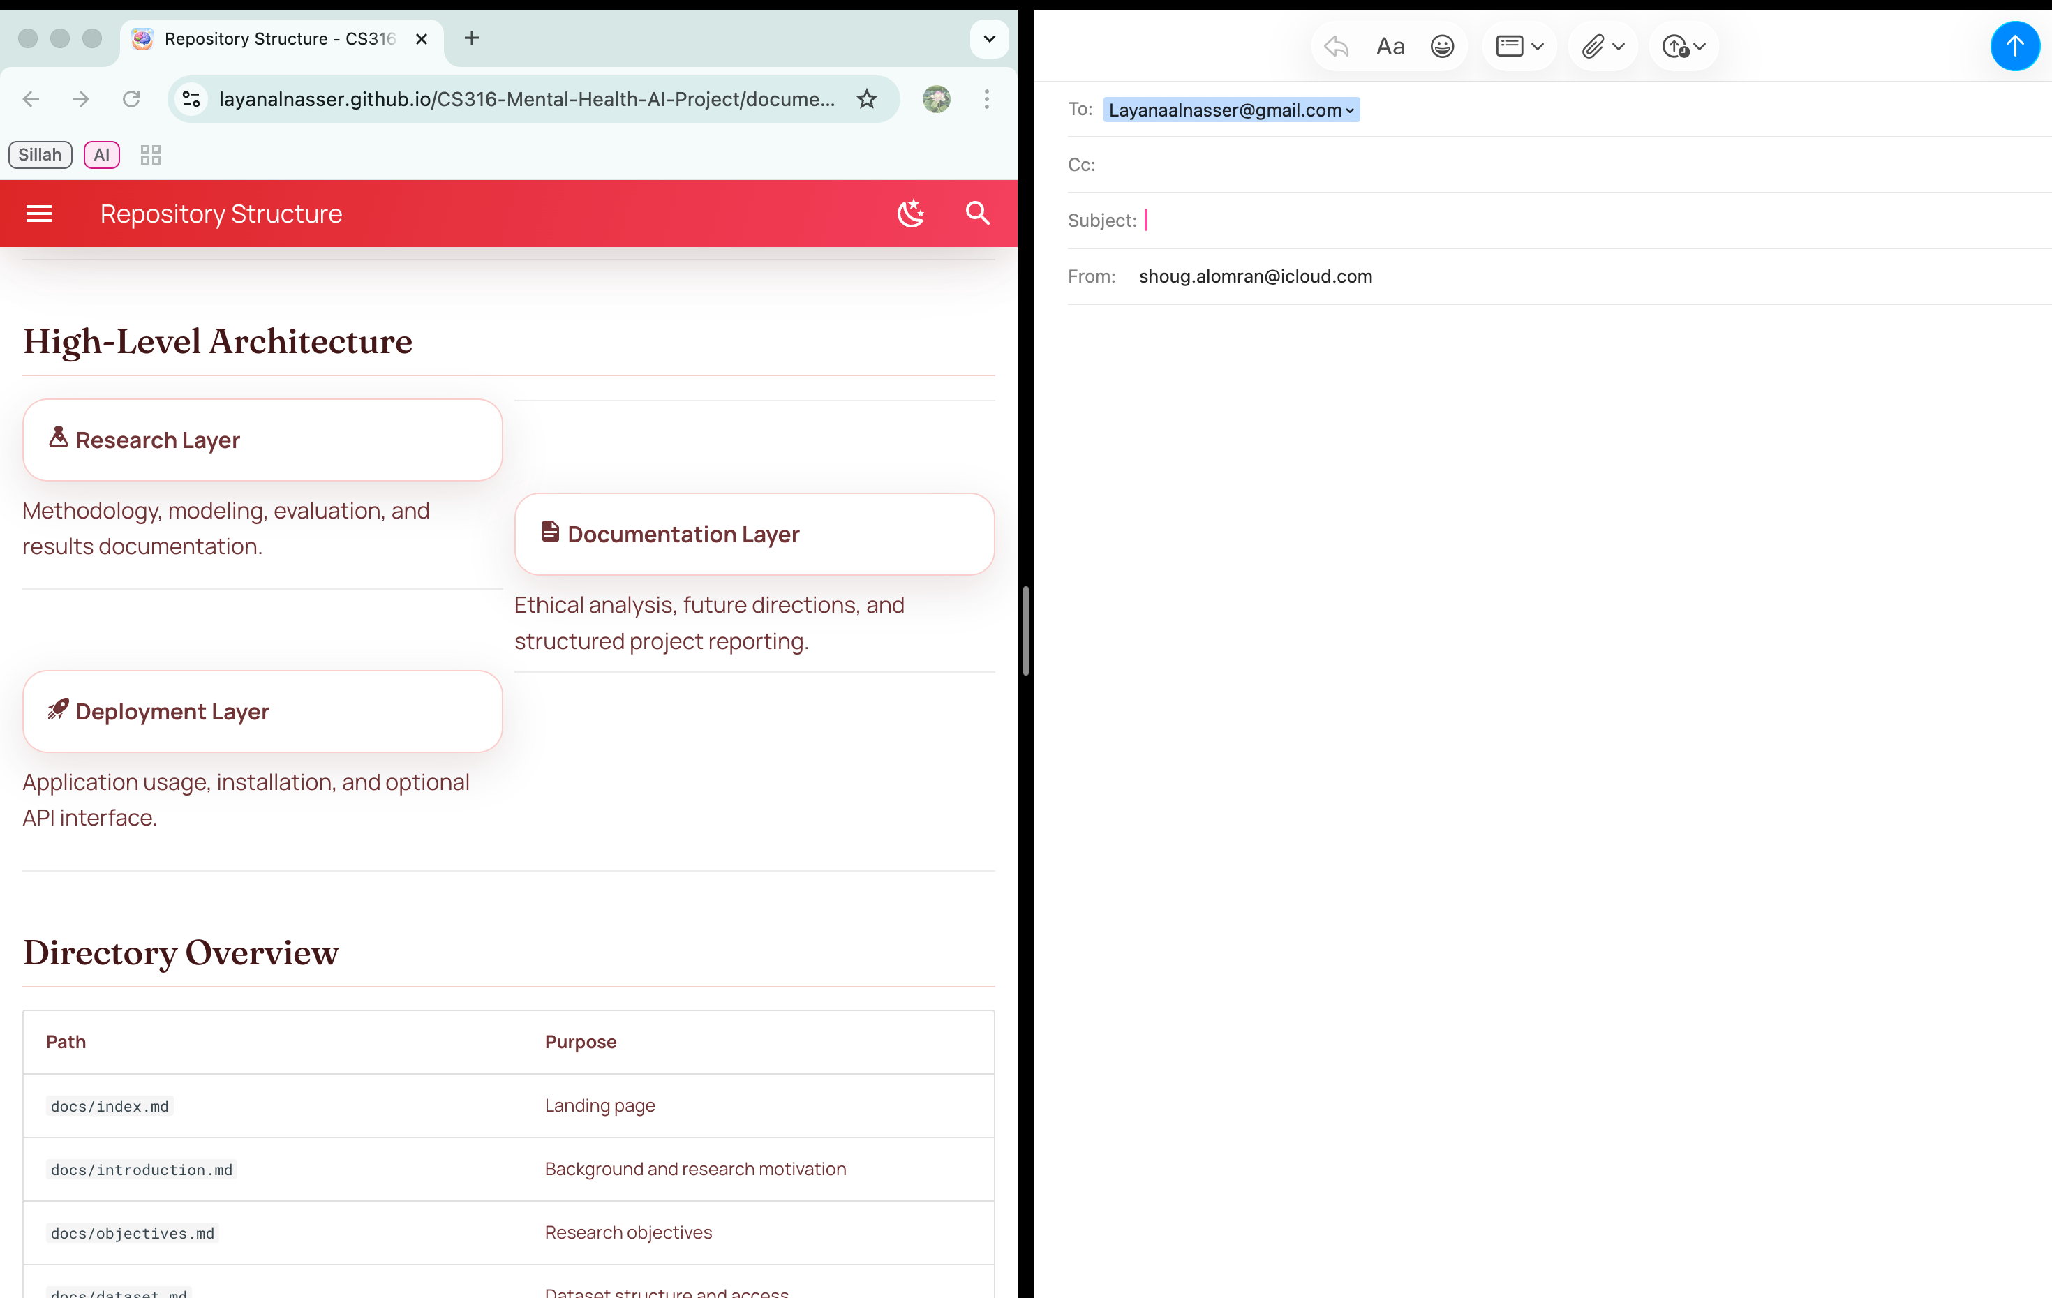Send the email with the blue arrow button

2014,46
